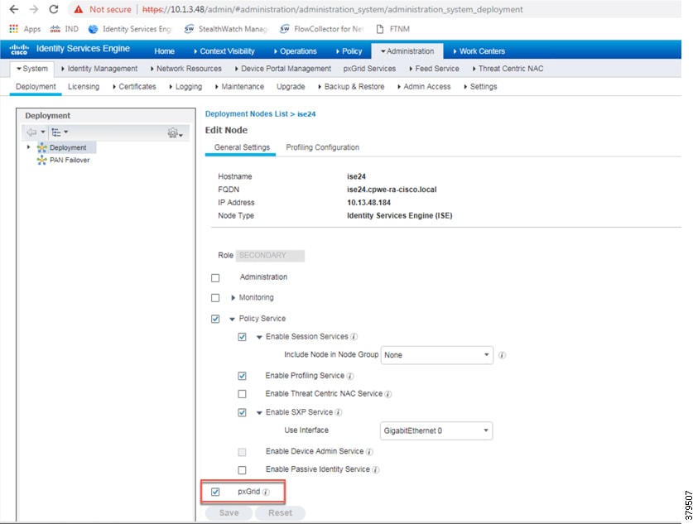Uncheck Enable Profiling Service checkbox
The image size is (693, 524).
click(x=243, y=376)
